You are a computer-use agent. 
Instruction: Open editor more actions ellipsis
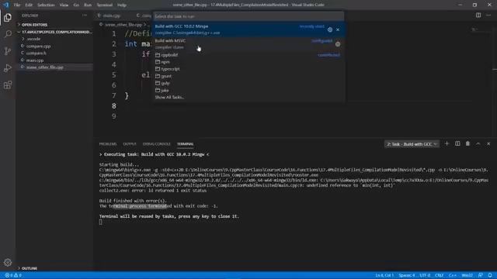click(x=488, y=15)
